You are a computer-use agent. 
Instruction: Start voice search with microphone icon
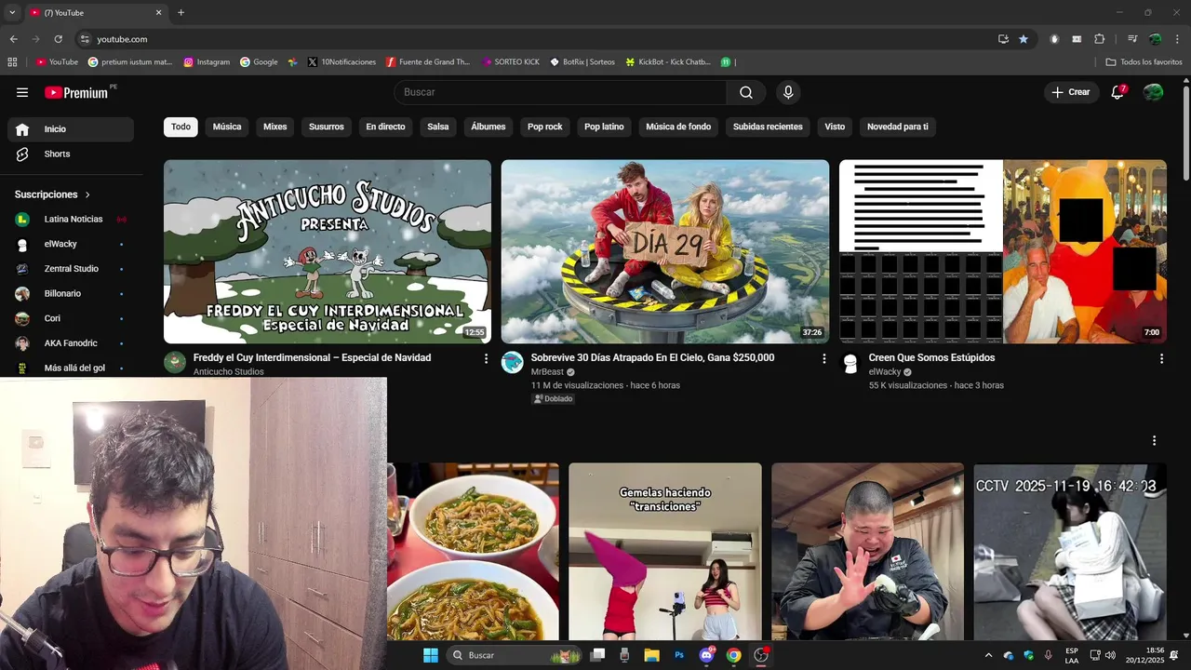point(788,92)
